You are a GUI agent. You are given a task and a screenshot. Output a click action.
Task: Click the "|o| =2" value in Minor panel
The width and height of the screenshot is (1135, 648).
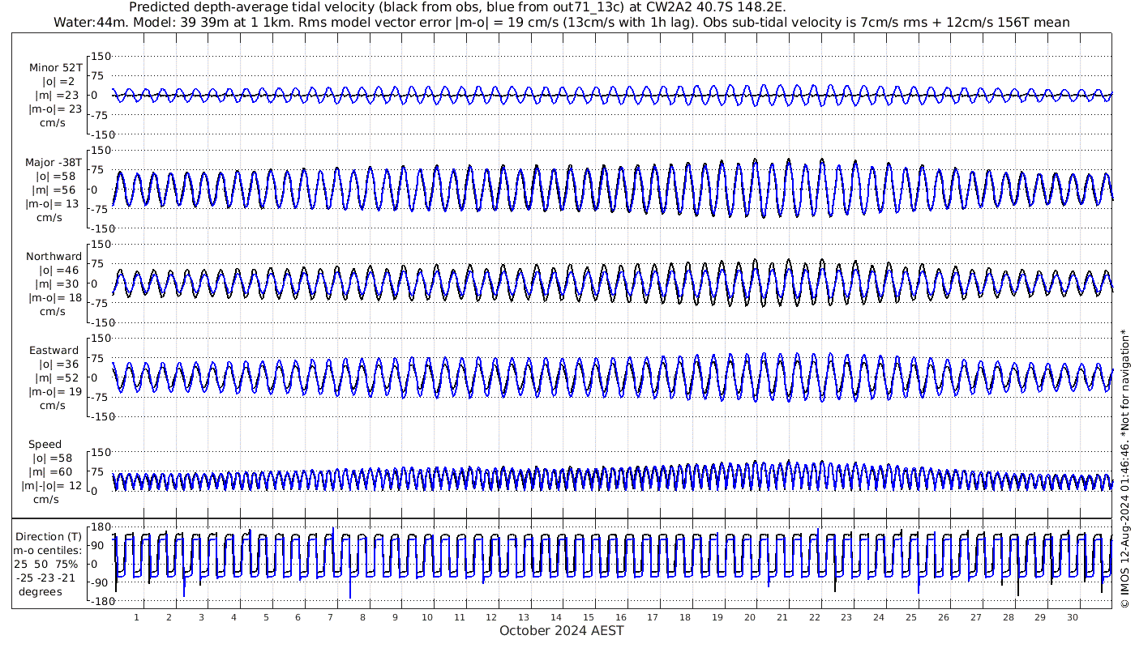click(x=57, y=82)
